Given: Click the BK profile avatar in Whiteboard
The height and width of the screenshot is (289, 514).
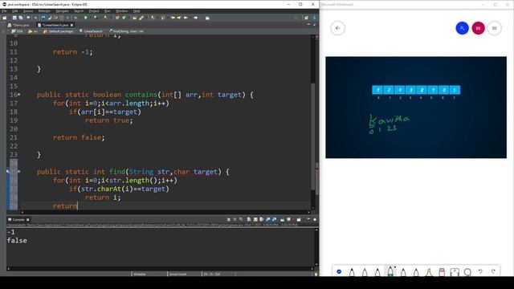Looking at the screenshot, I should tap(479, 28).
